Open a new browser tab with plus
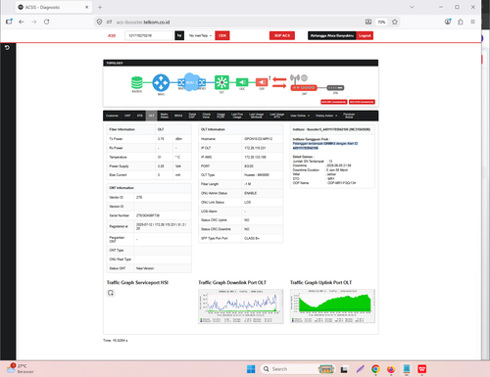This screenshot has height=377, width=490. click(100, 7)
